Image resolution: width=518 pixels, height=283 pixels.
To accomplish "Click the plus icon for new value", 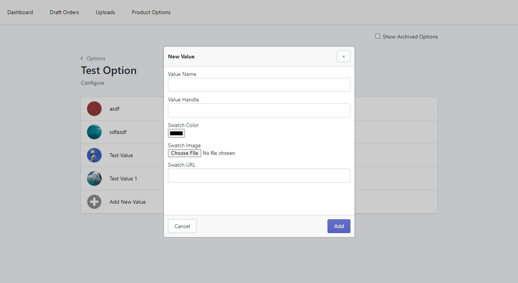I will (94, 202).
